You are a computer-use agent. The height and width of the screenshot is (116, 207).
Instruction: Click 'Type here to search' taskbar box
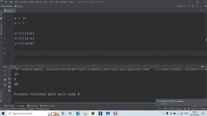click(33, 113)
